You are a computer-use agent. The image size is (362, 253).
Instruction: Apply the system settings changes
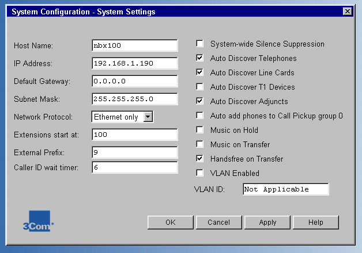point(267,222)
